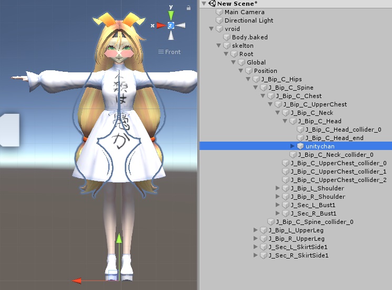Viewport: 392px width, 290px height.
Task: Select the highlighted unitychan row
Action: coord(296,146)
